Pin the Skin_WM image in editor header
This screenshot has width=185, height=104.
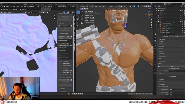tap(47, 12)
